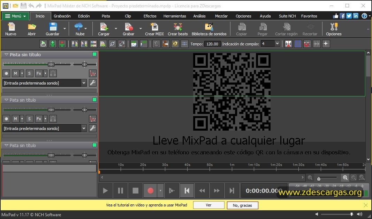
Task: Solo the second track with S
Action: click(x=29, y=119)
